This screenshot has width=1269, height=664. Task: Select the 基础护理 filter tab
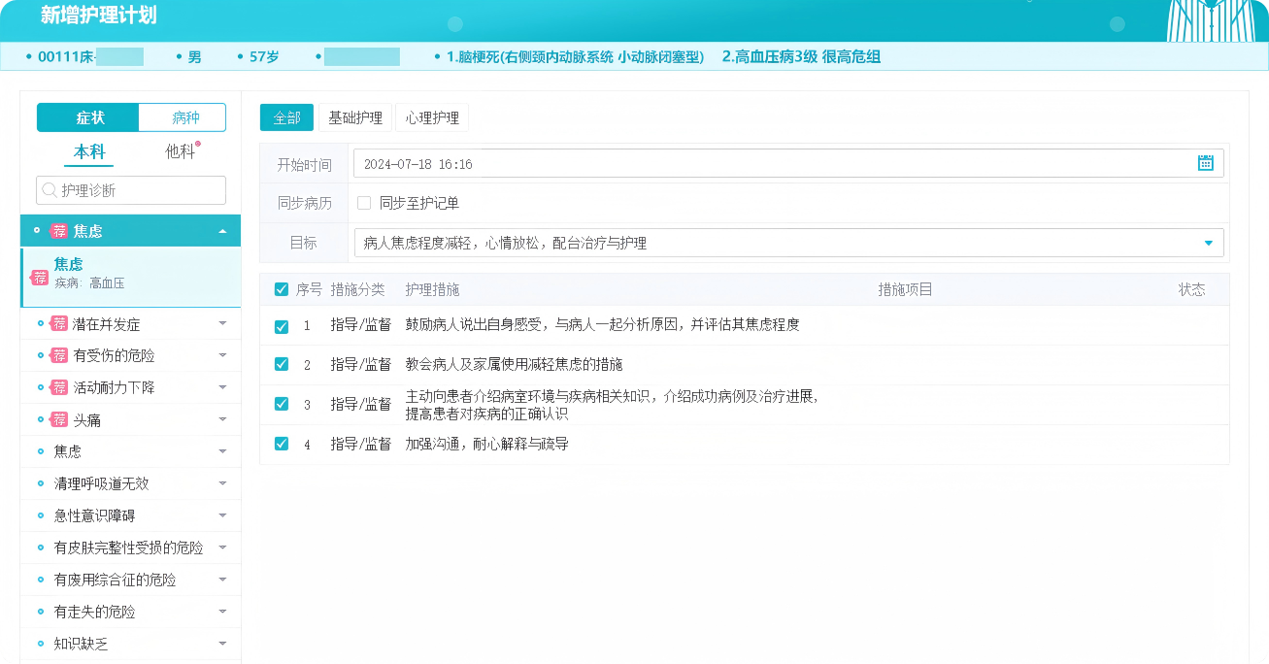click(355, 117)
